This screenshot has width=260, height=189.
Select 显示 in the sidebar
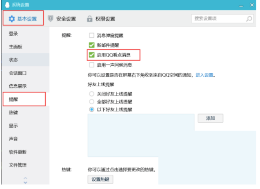[25, 126]
